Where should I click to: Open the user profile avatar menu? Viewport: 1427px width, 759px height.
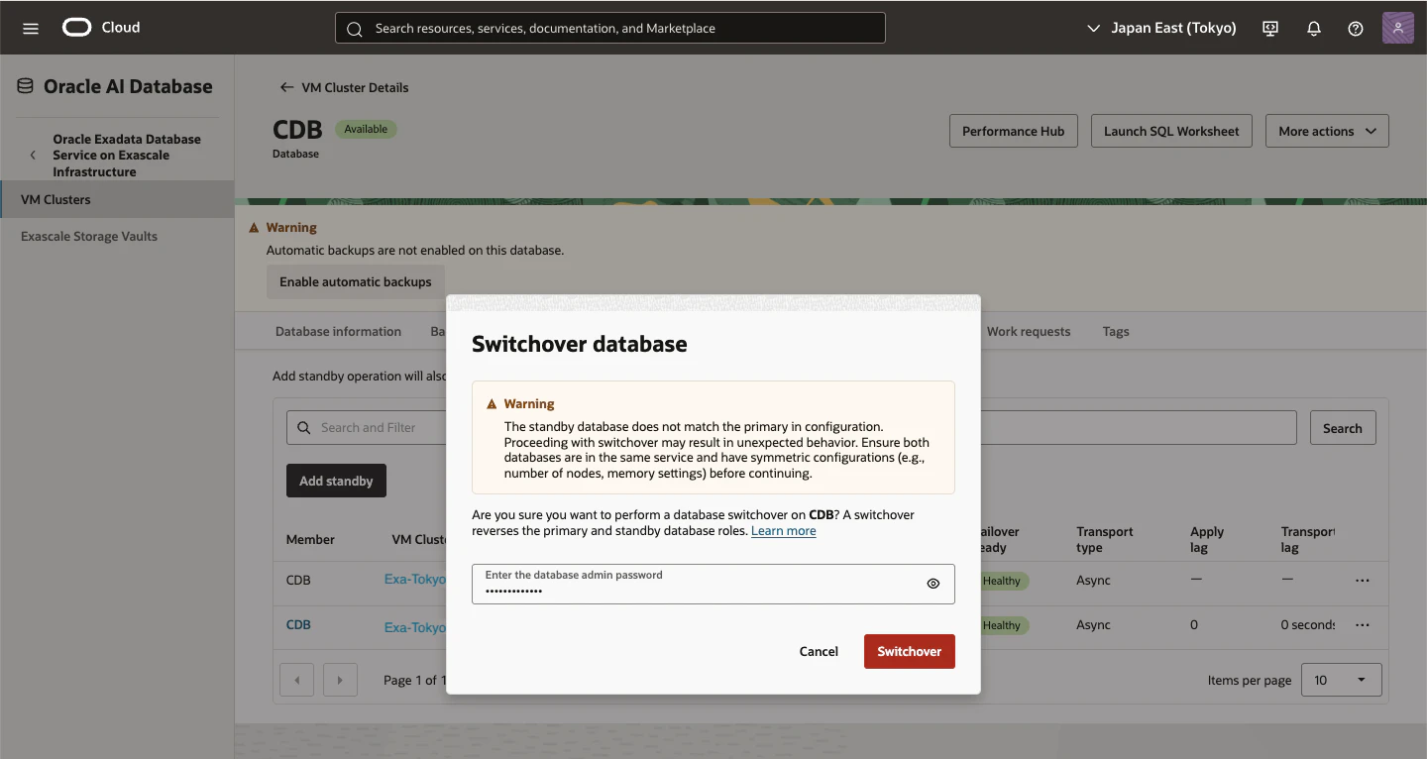click(1397, 28)
